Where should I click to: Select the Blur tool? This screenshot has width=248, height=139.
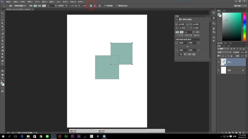(2, 54)
